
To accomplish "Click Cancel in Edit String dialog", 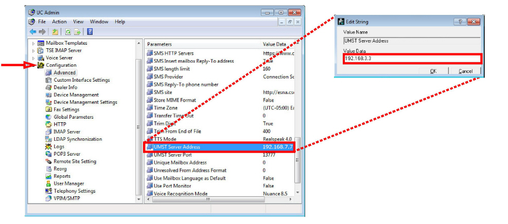I will pos(466,71).
